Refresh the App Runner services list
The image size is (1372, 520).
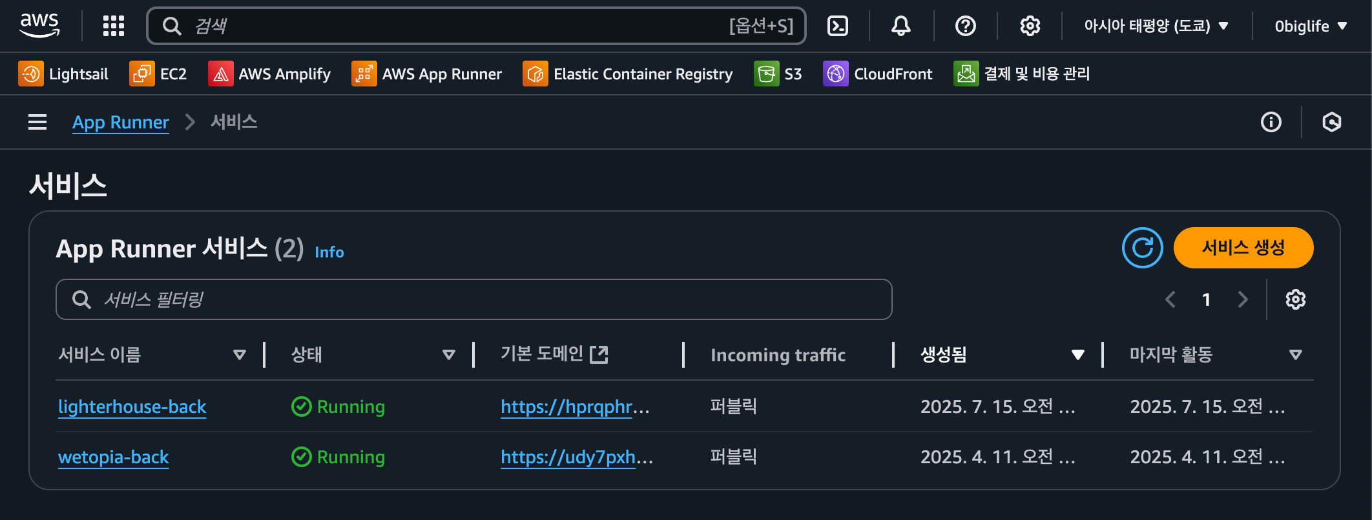pos(1143,248)
